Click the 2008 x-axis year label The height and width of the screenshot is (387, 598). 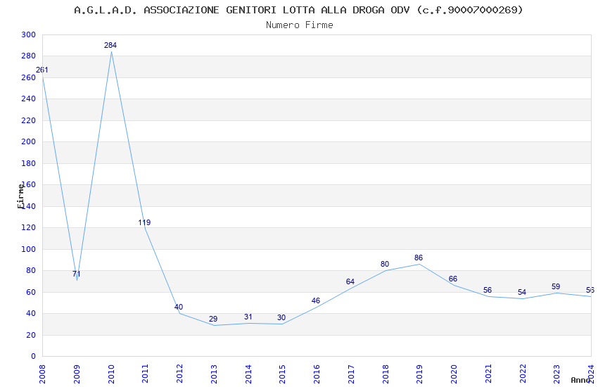[42, 374]
